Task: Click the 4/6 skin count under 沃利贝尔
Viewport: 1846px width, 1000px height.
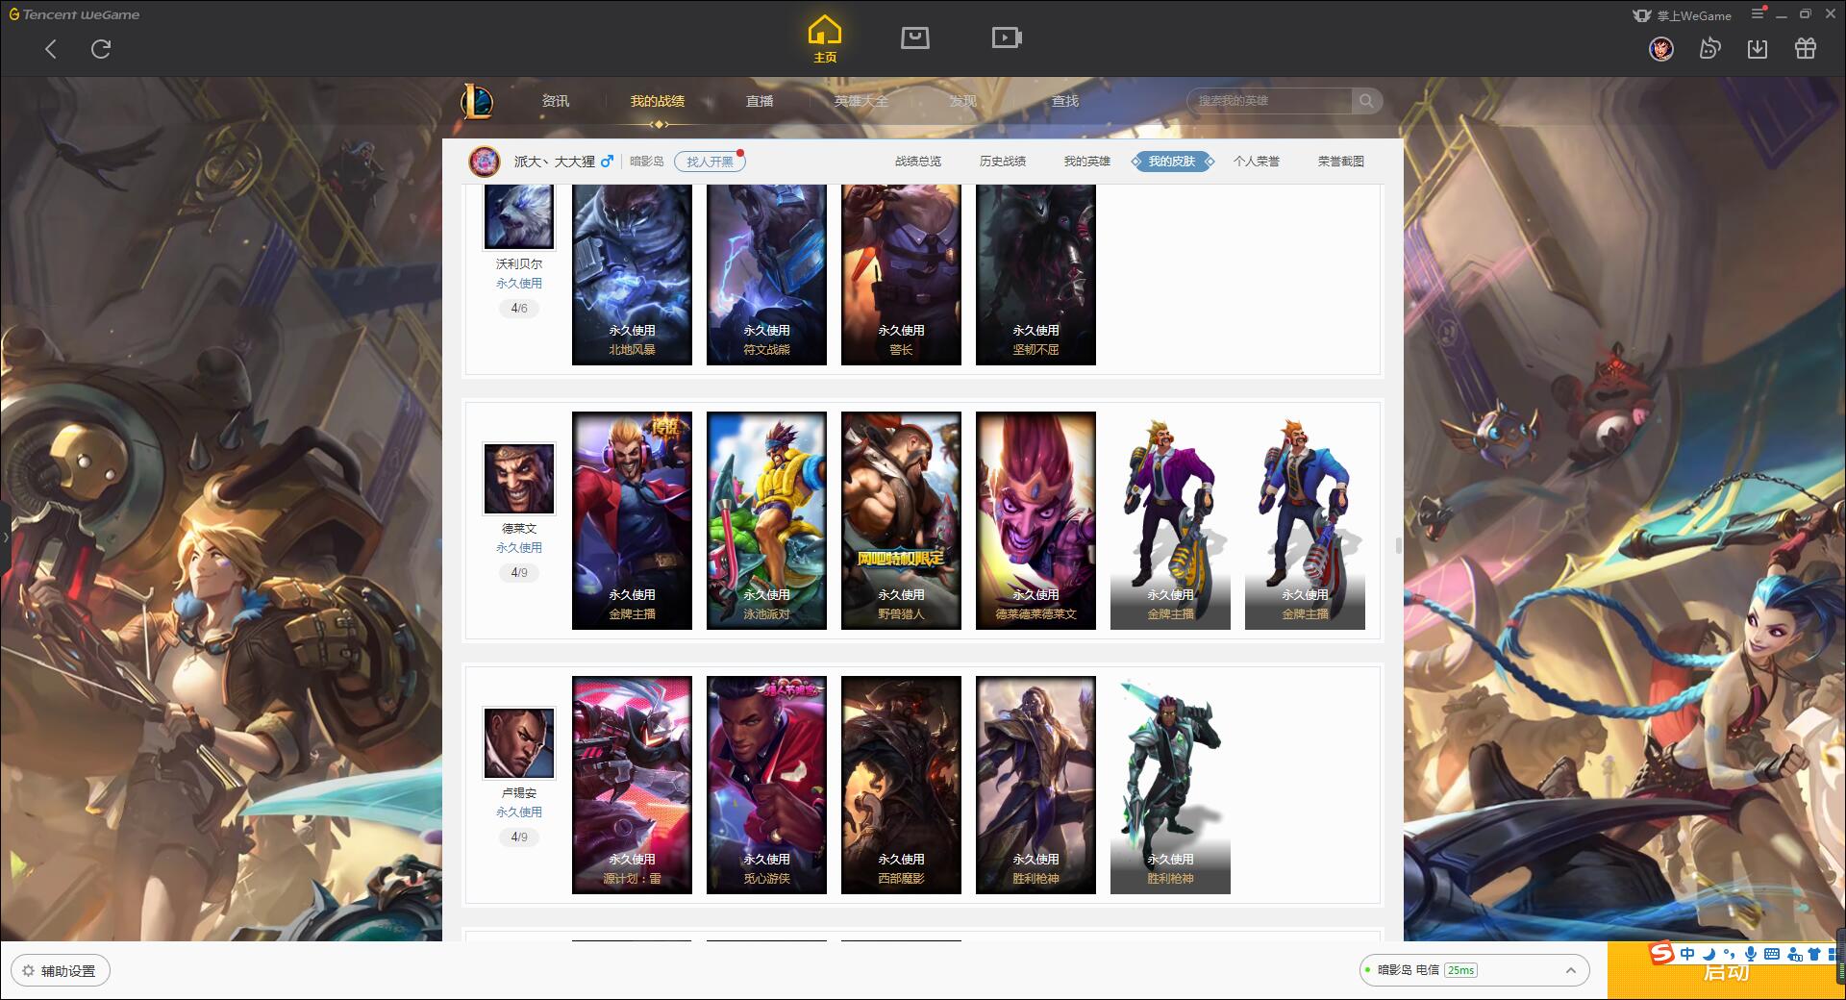Action: [519, 309]
